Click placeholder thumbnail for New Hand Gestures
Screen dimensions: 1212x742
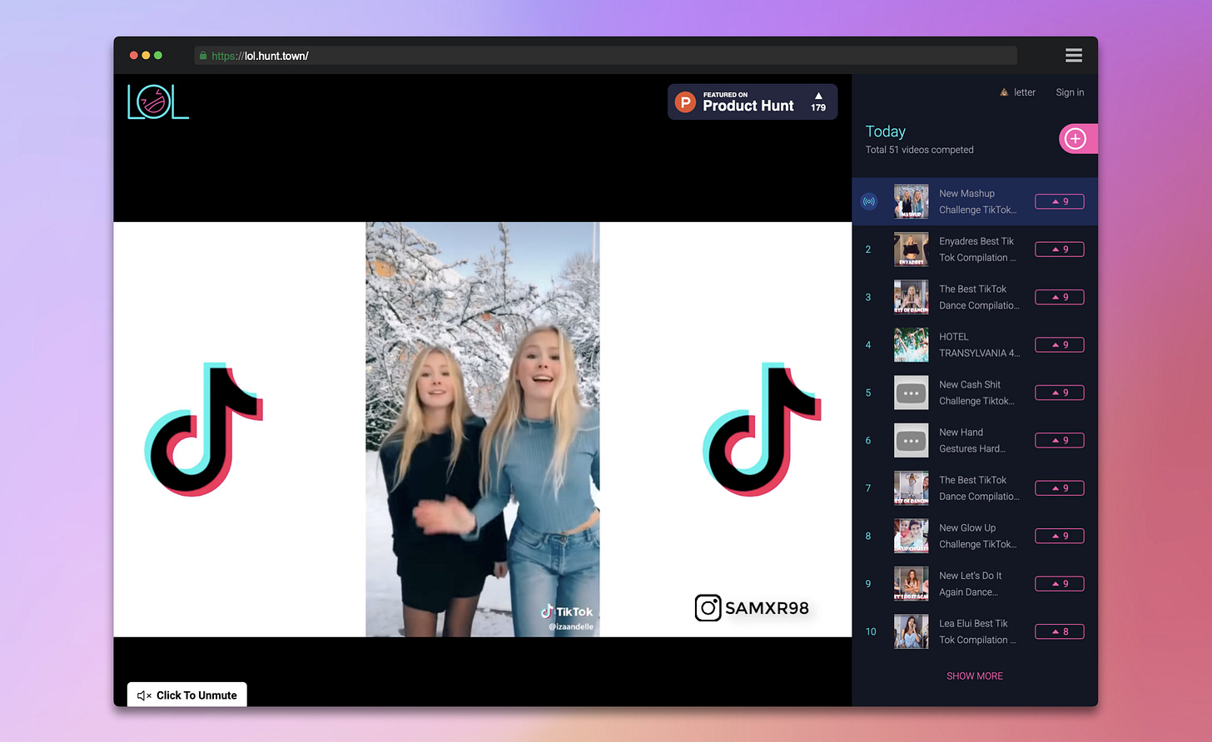pos(911,441)
